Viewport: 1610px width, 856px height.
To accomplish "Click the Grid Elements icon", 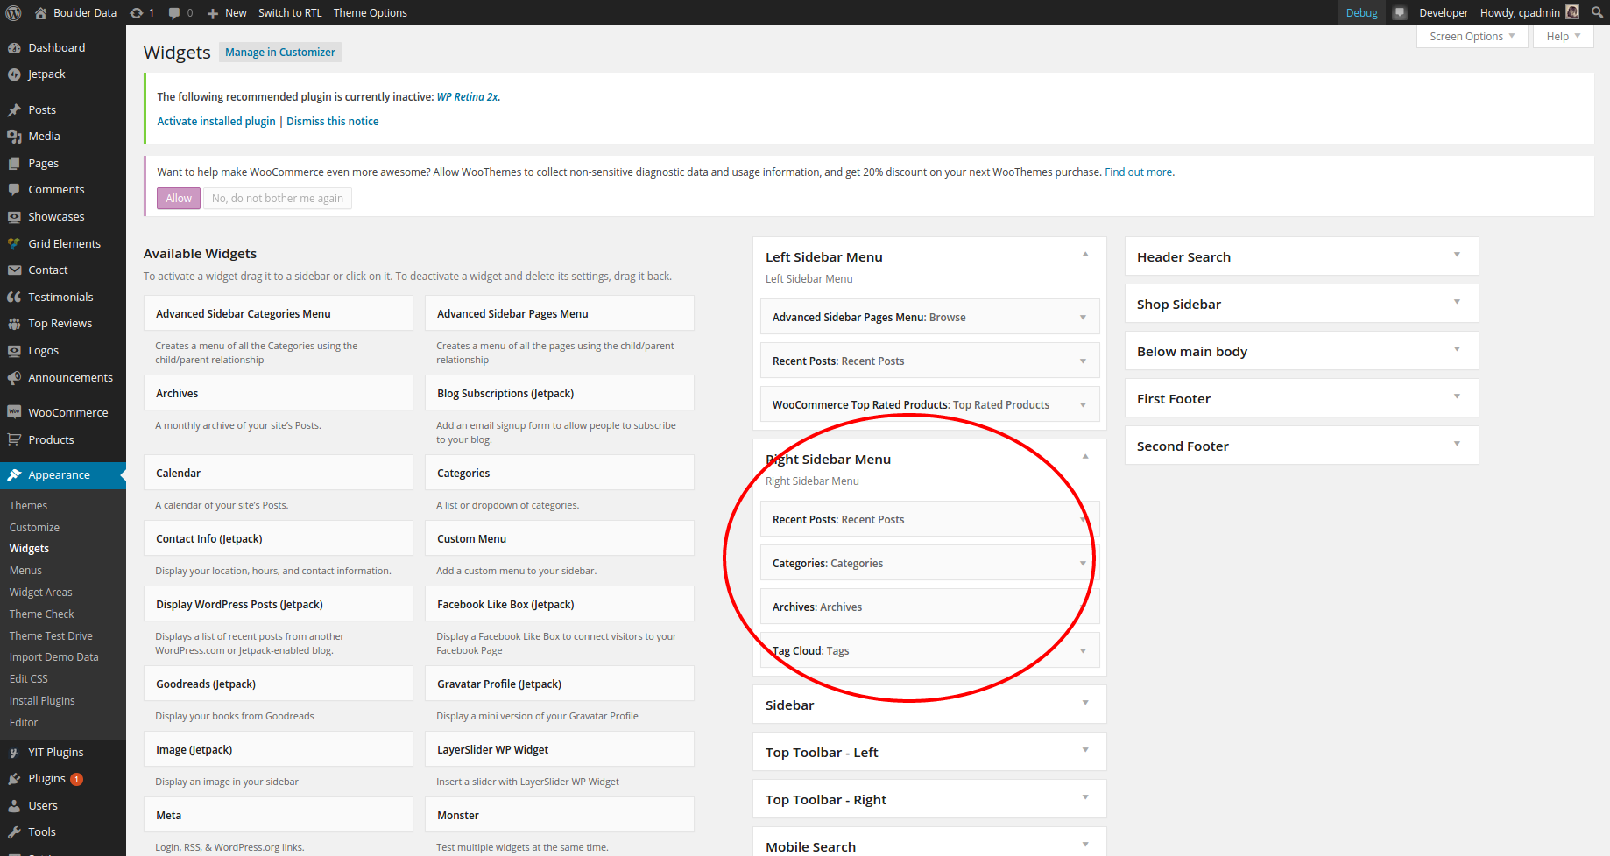I will pos(14,244).
